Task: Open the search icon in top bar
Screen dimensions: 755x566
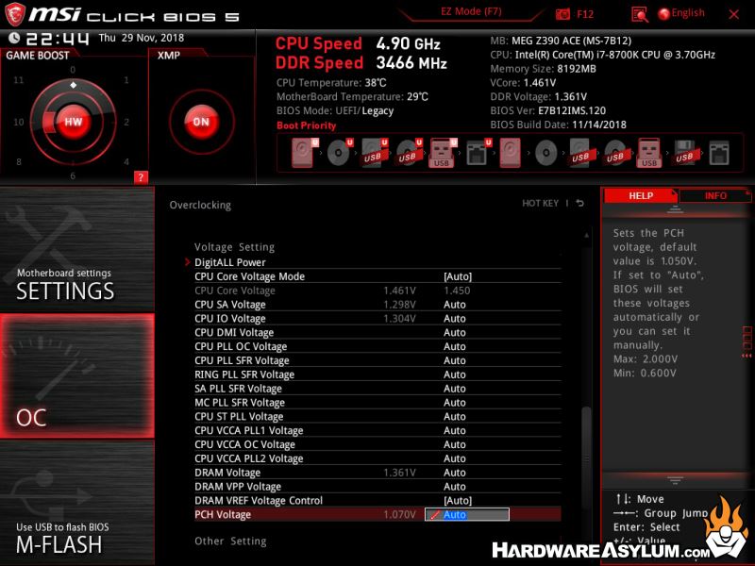Action: [640, 13]
